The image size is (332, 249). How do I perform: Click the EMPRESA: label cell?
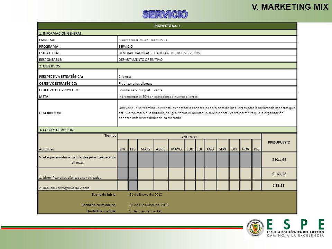coord(77,39)
